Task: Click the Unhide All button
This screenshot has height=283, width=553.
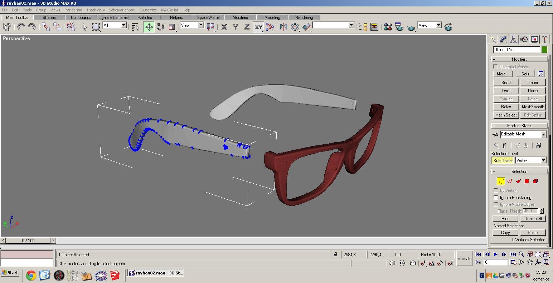Action: (533, 218)
